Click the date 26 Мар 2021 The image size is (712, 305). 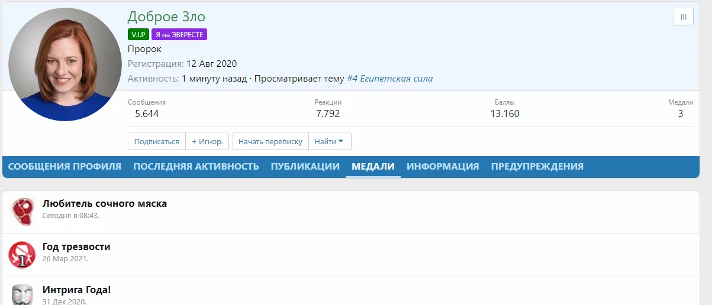(x=65, y=259)
